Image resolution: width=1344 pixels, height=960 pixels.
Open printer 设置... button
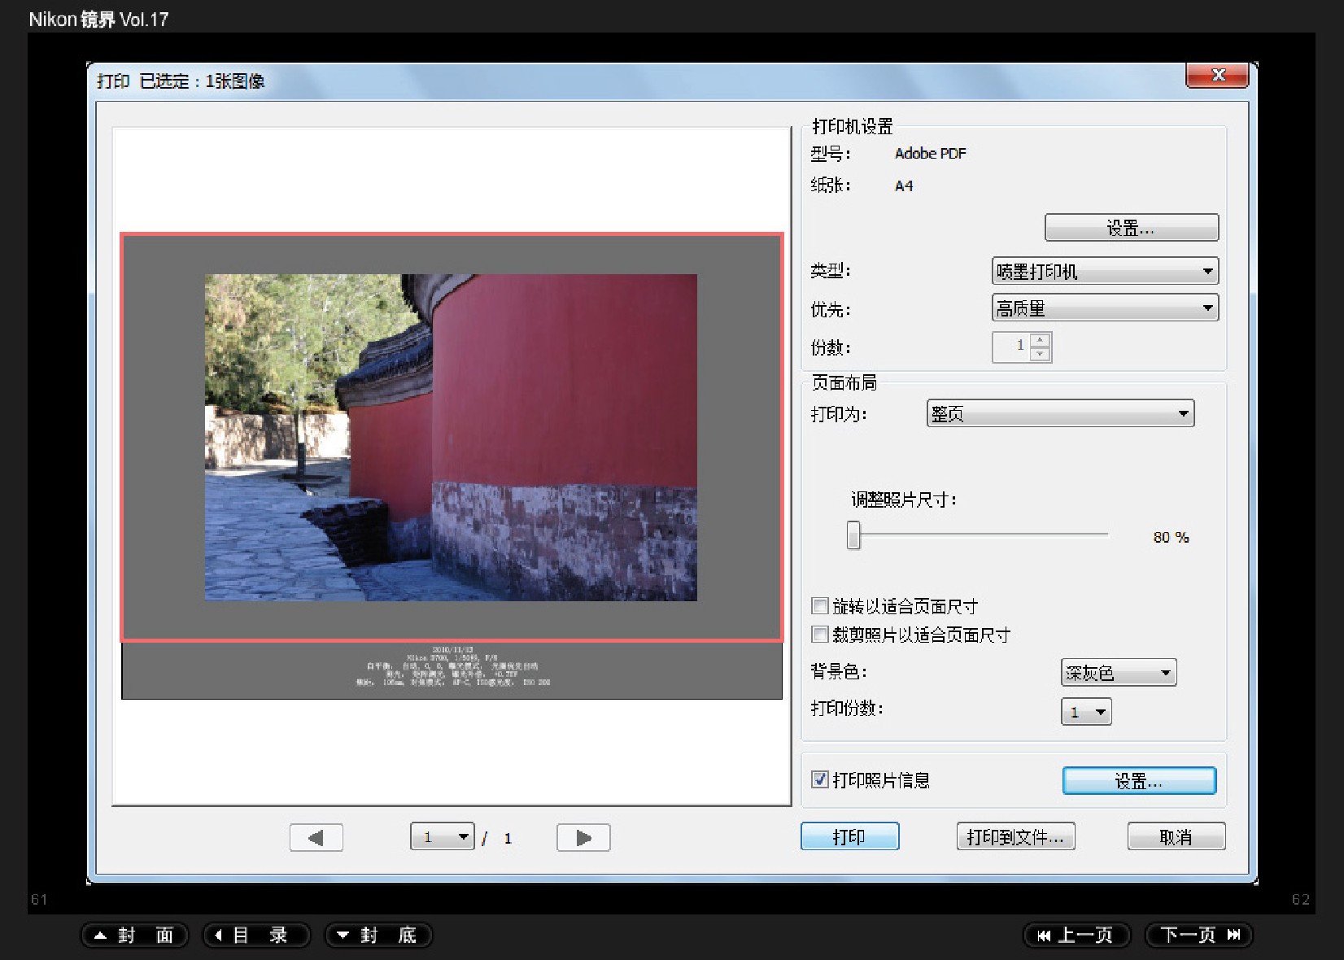1132,228
